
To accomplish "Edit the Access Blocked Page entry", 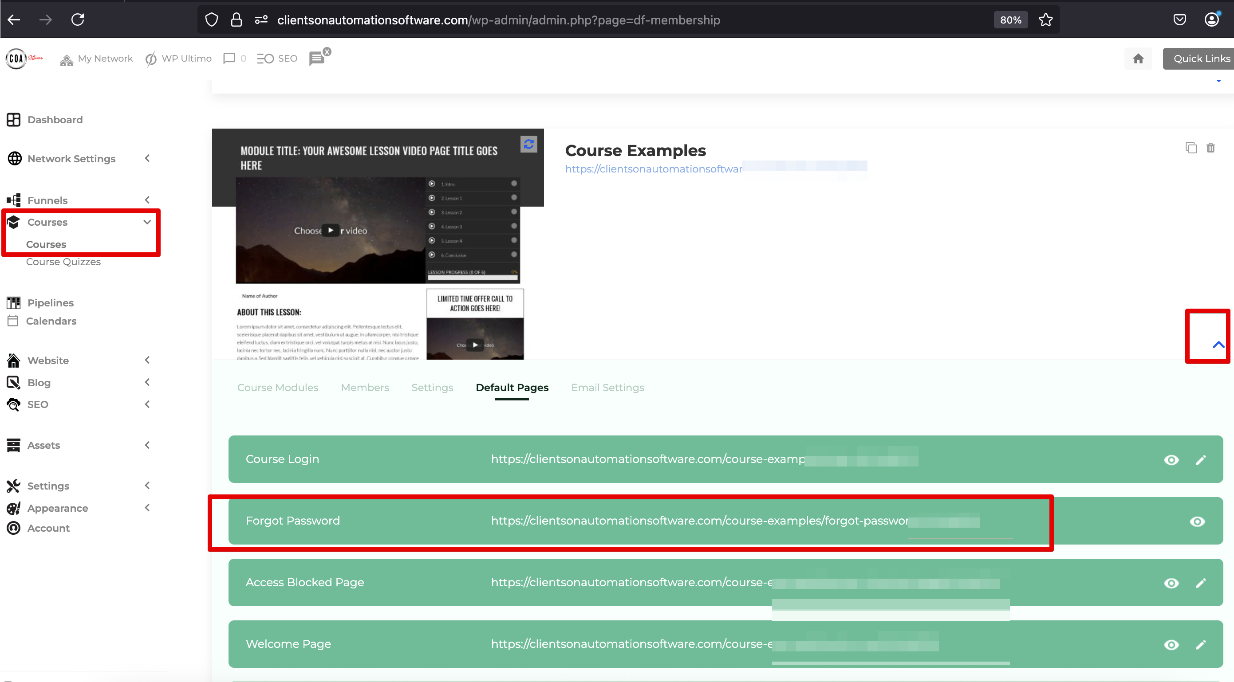I will (x=1202, y=583).
